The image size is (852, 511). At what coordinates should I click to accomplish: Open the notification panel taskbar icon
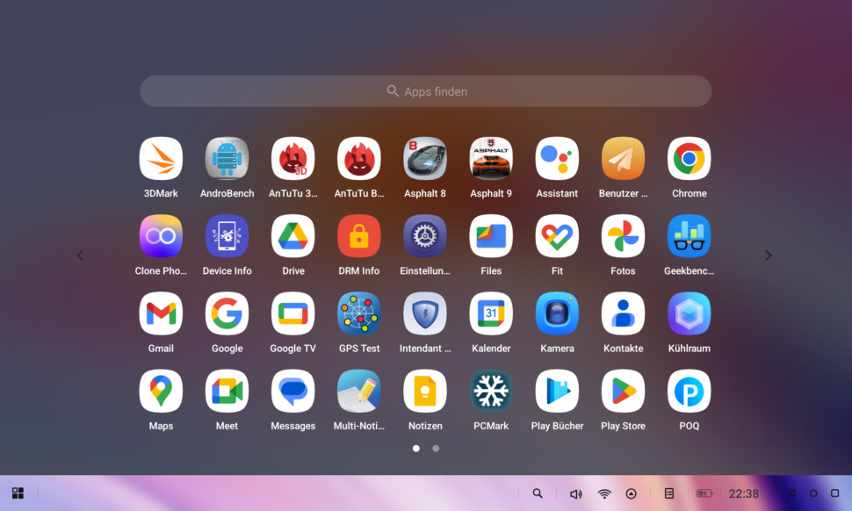pyautogui.click(x=669, y=493)
